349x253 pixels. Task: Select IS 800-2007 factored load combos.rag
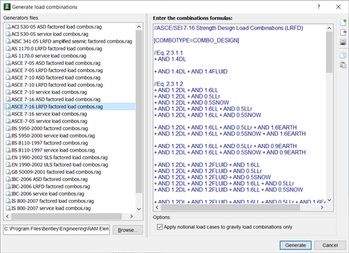coord(52,201)
